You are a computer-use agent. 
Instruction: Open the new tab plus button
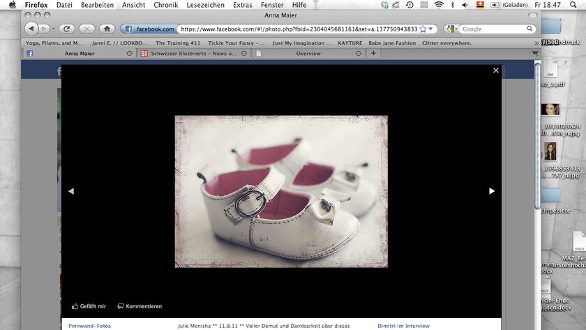[374, 53]
